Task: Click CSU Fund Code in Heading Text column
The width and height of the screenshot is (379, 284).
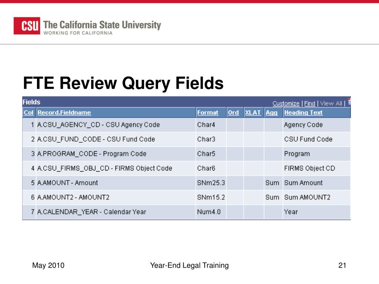Action: point(308,139)
